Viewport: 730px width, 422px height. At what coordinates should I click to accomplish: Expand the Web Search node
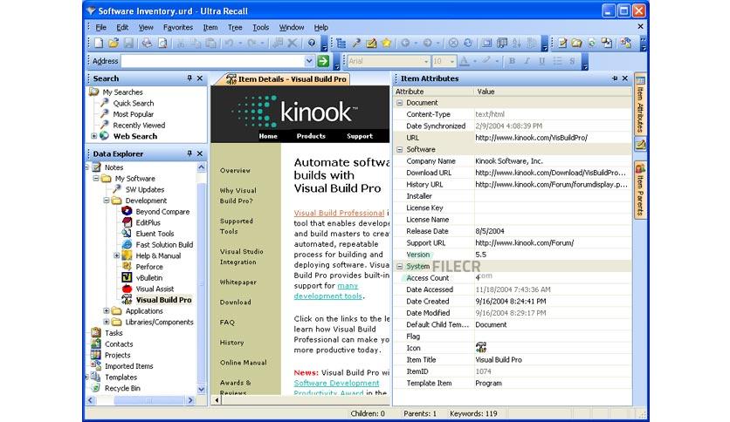click(x=94, y=136)
